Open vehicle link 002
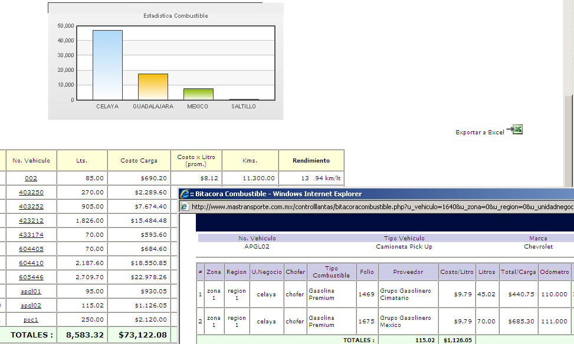The image size is (574, 344). click(x=31, y=178)
